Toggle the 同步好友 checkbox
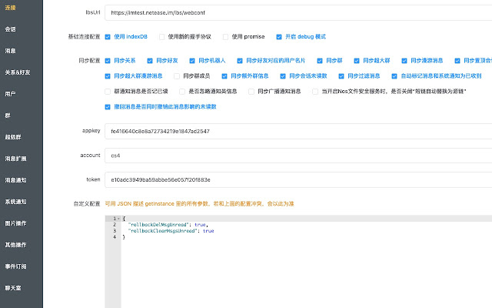This screenshot has width=492, height=308. click(x=150, y=61)
